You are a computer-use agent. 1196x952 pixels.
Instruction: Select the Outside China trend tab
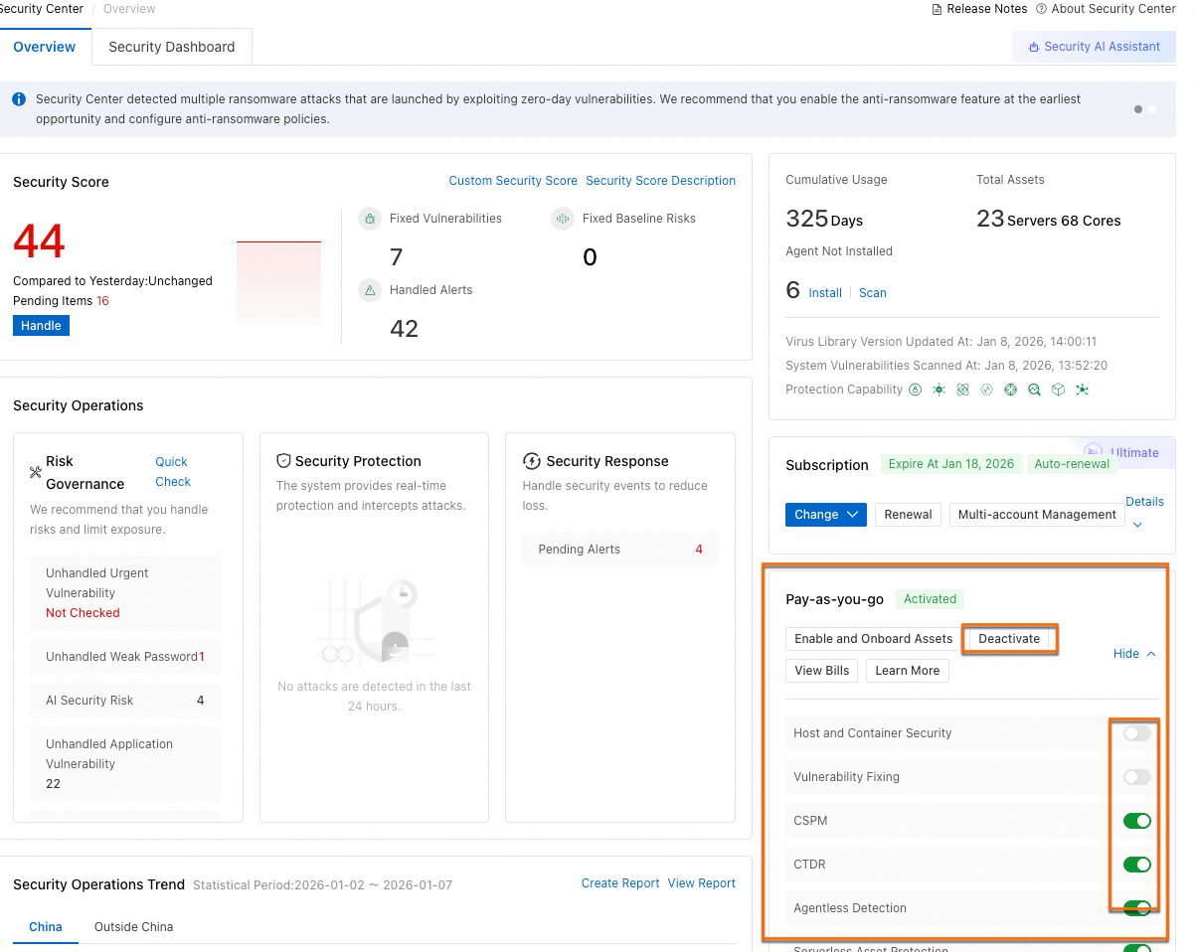(x=133, y=927)
